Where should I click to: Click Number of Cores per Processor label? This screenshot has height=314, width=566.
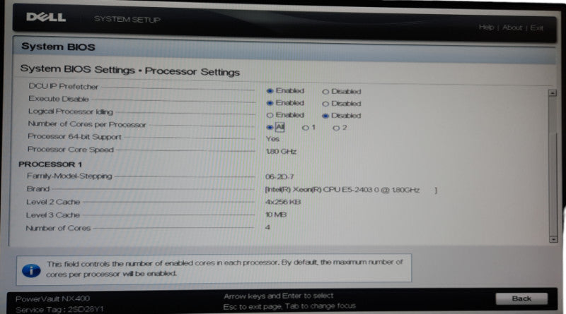point(86,124)
